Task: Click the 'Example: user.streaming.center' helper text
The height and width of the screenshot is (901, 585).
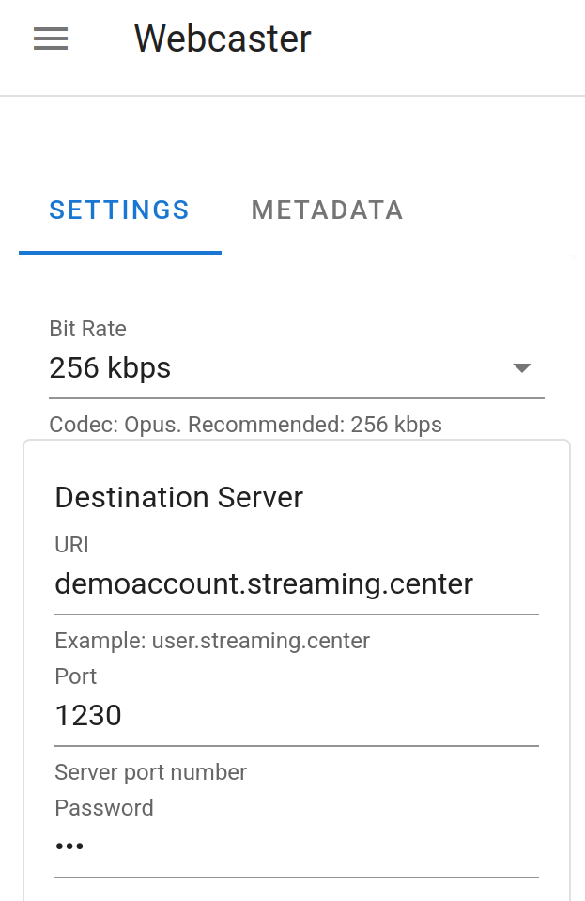Action: pos(212,641)
